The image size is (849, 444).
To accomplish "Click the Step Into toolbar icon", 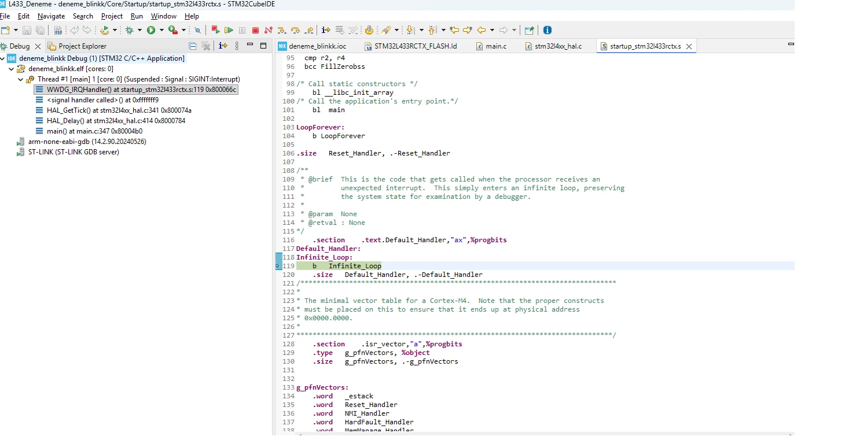I will click(282, 30).
